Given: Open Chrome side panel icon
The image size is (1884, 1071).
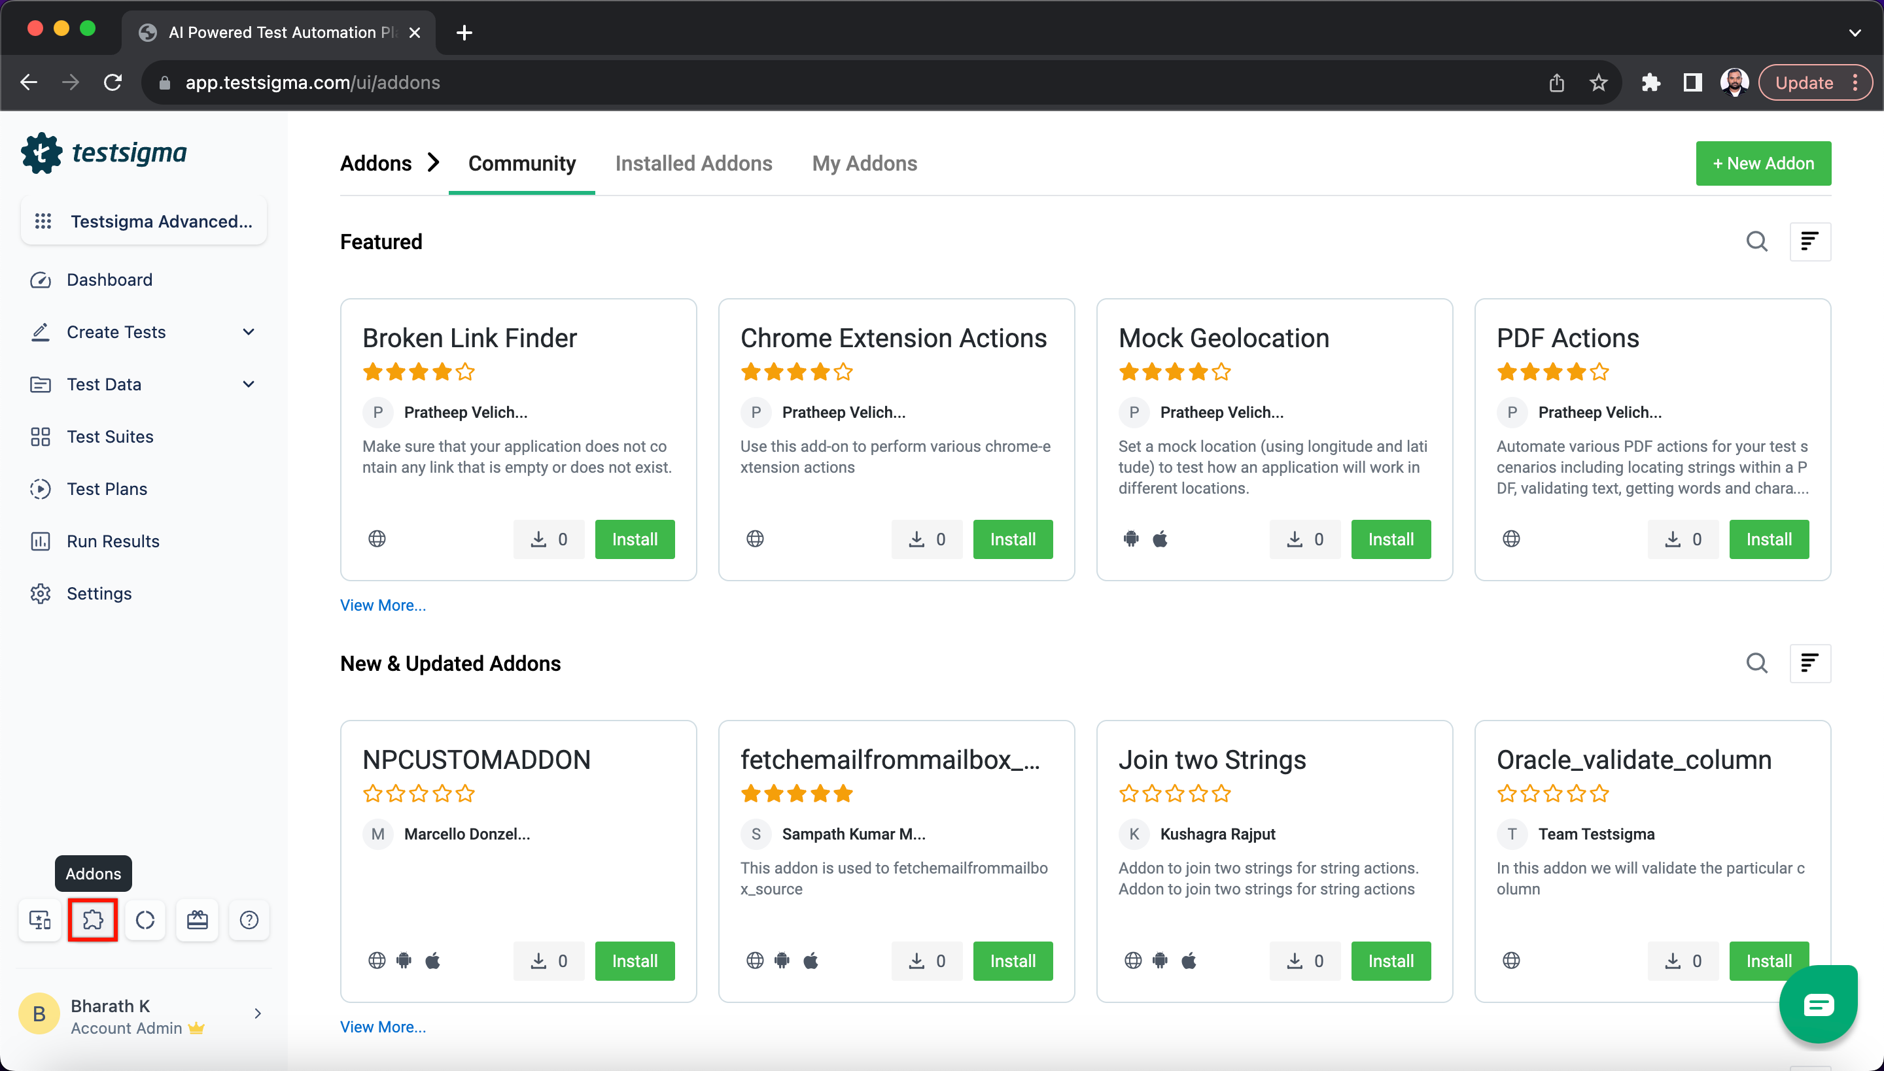Looking at the screenshot, I should [1693, 82].
